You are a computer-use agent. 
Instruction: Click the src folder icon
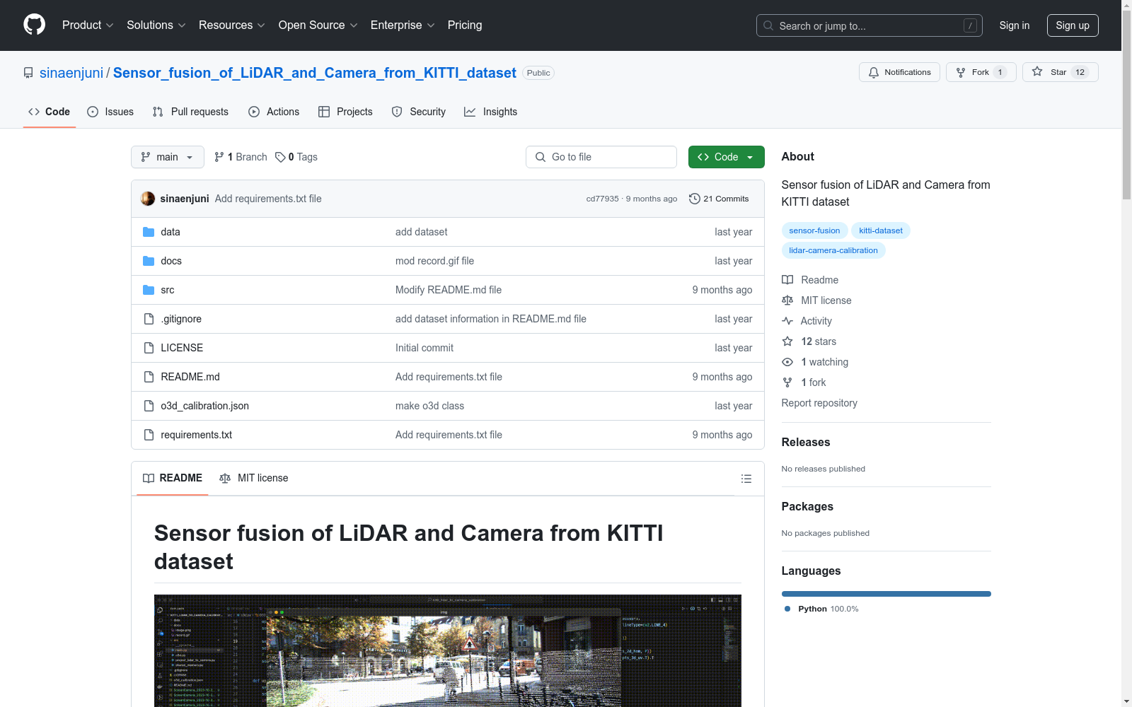(149, 290)
